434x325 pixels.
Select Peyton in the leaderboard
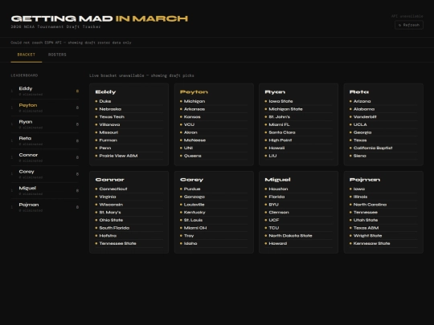tap(45, 108)
